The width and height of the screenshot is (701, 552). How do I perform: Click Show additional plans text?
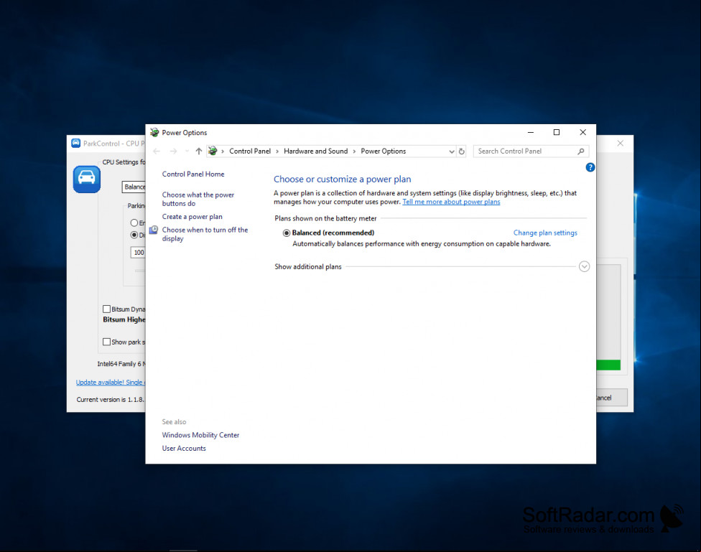coord(308,266)
